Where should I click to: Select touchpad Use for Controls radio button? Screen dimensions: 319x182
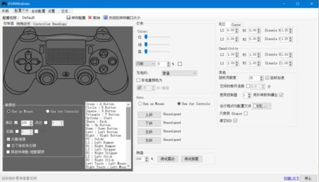[x=48, y=111]
